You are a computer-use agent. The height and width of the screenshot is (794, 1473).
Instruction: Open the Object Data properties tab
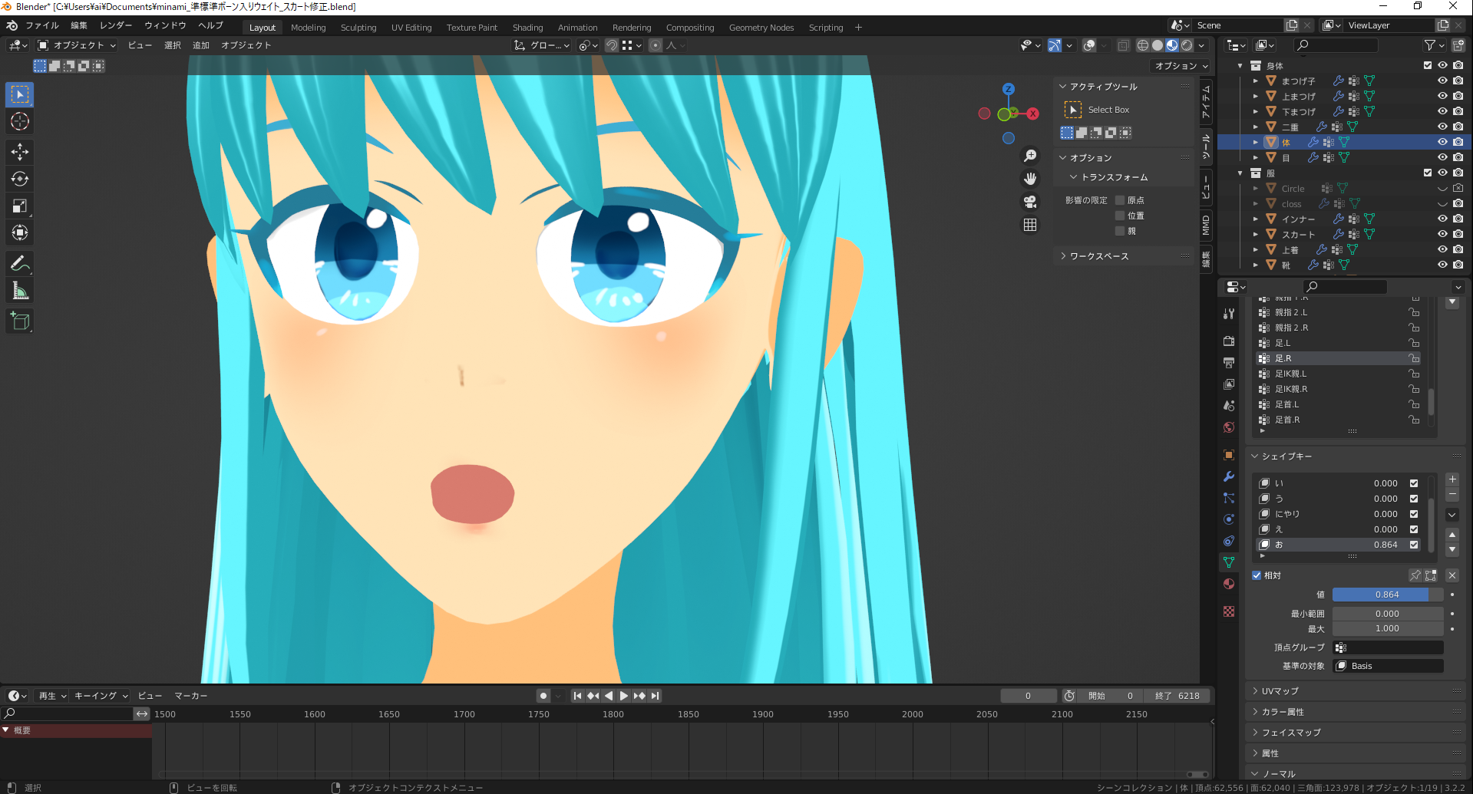[x=1229, y=562]
